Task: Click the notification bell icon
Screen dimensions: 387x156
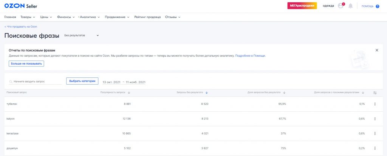Action: pyautogui.click(x=350, y=6)
